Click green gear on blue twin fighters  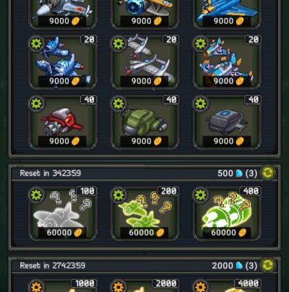tap(36, 43)
